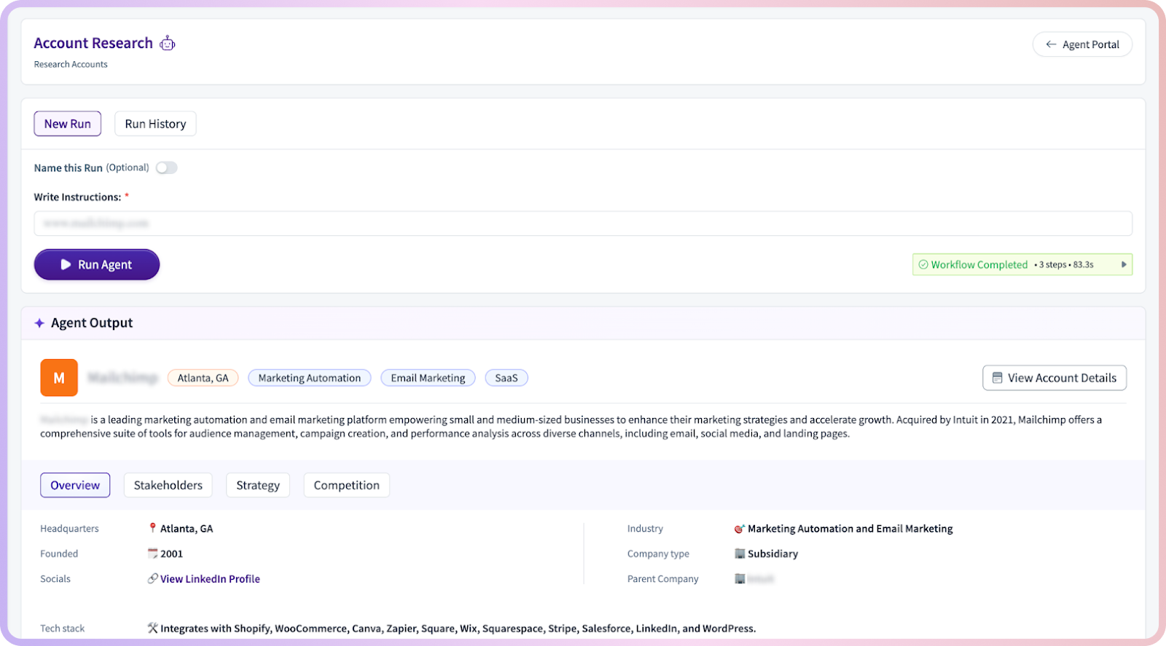This screenshot has height=646, width=1166.
Task: Open the View LinkedIn Profile link
Action: (210, 579)
